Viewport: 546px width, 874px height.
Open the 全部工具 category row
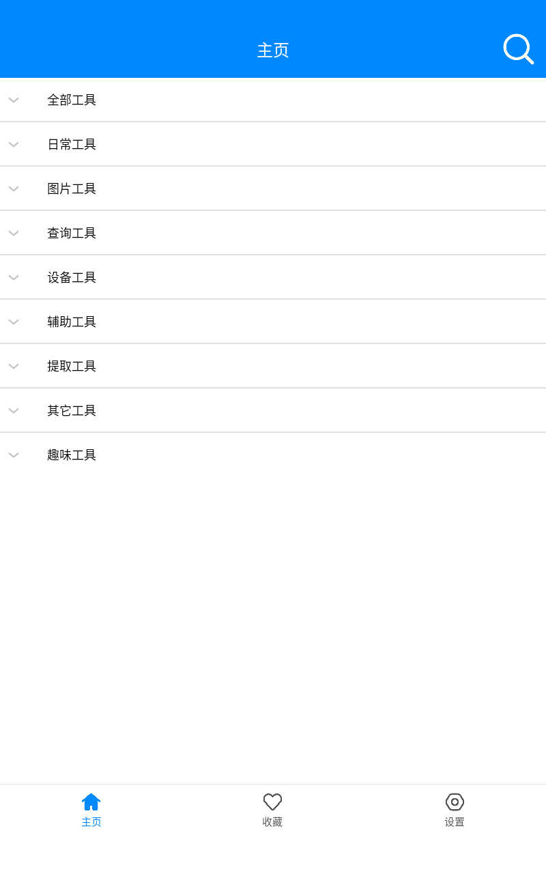point(72,100)
